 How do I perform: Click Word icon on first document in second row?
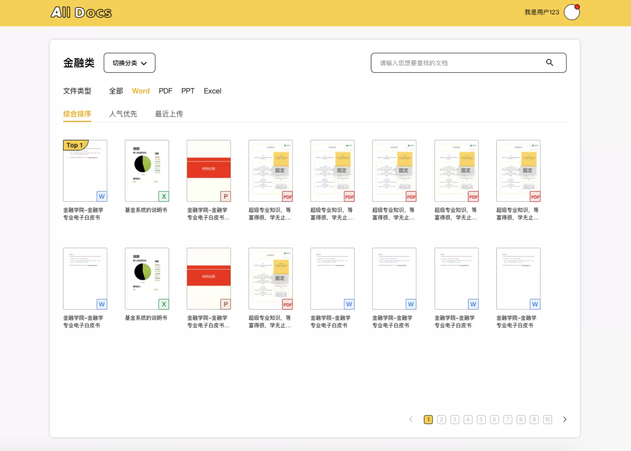102,304
